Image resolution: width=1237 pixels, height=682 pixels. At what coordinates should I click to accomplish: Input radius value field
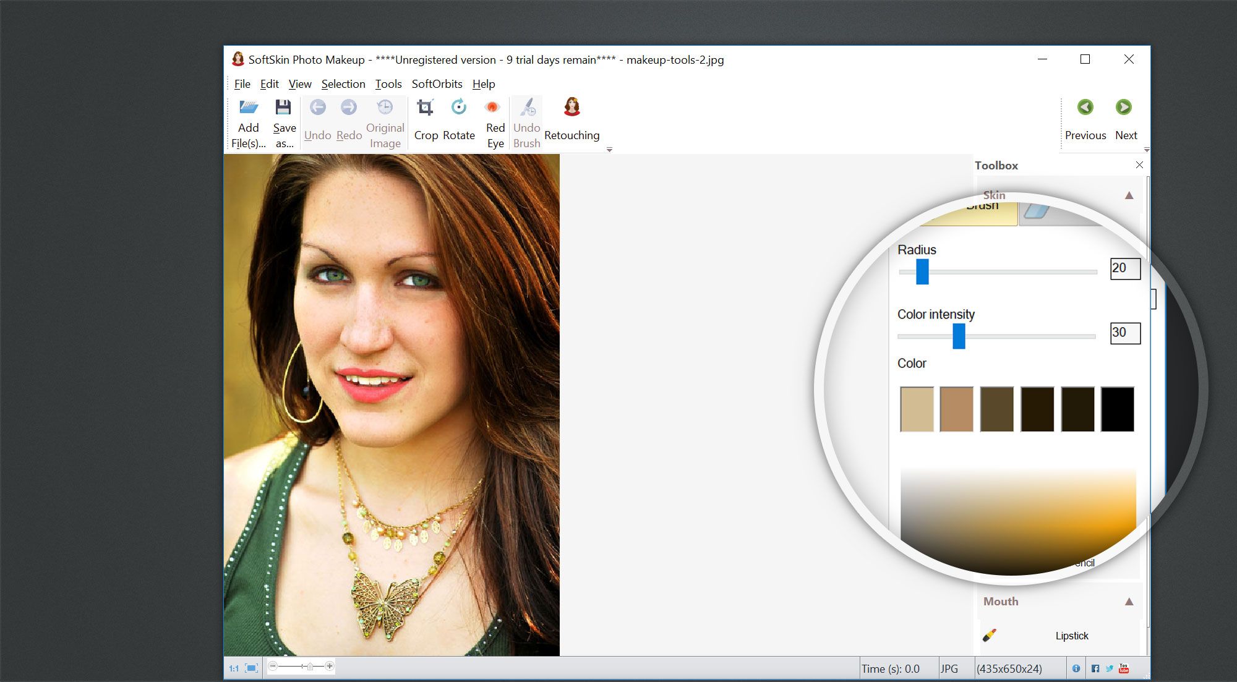pyautogui.click(x=1124, y=268)
